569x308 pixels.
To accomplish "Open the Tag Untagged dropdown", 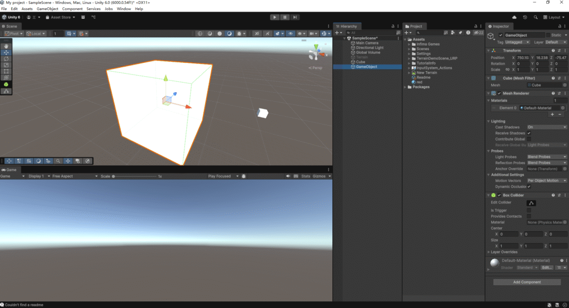I will [x=517, y=42].
